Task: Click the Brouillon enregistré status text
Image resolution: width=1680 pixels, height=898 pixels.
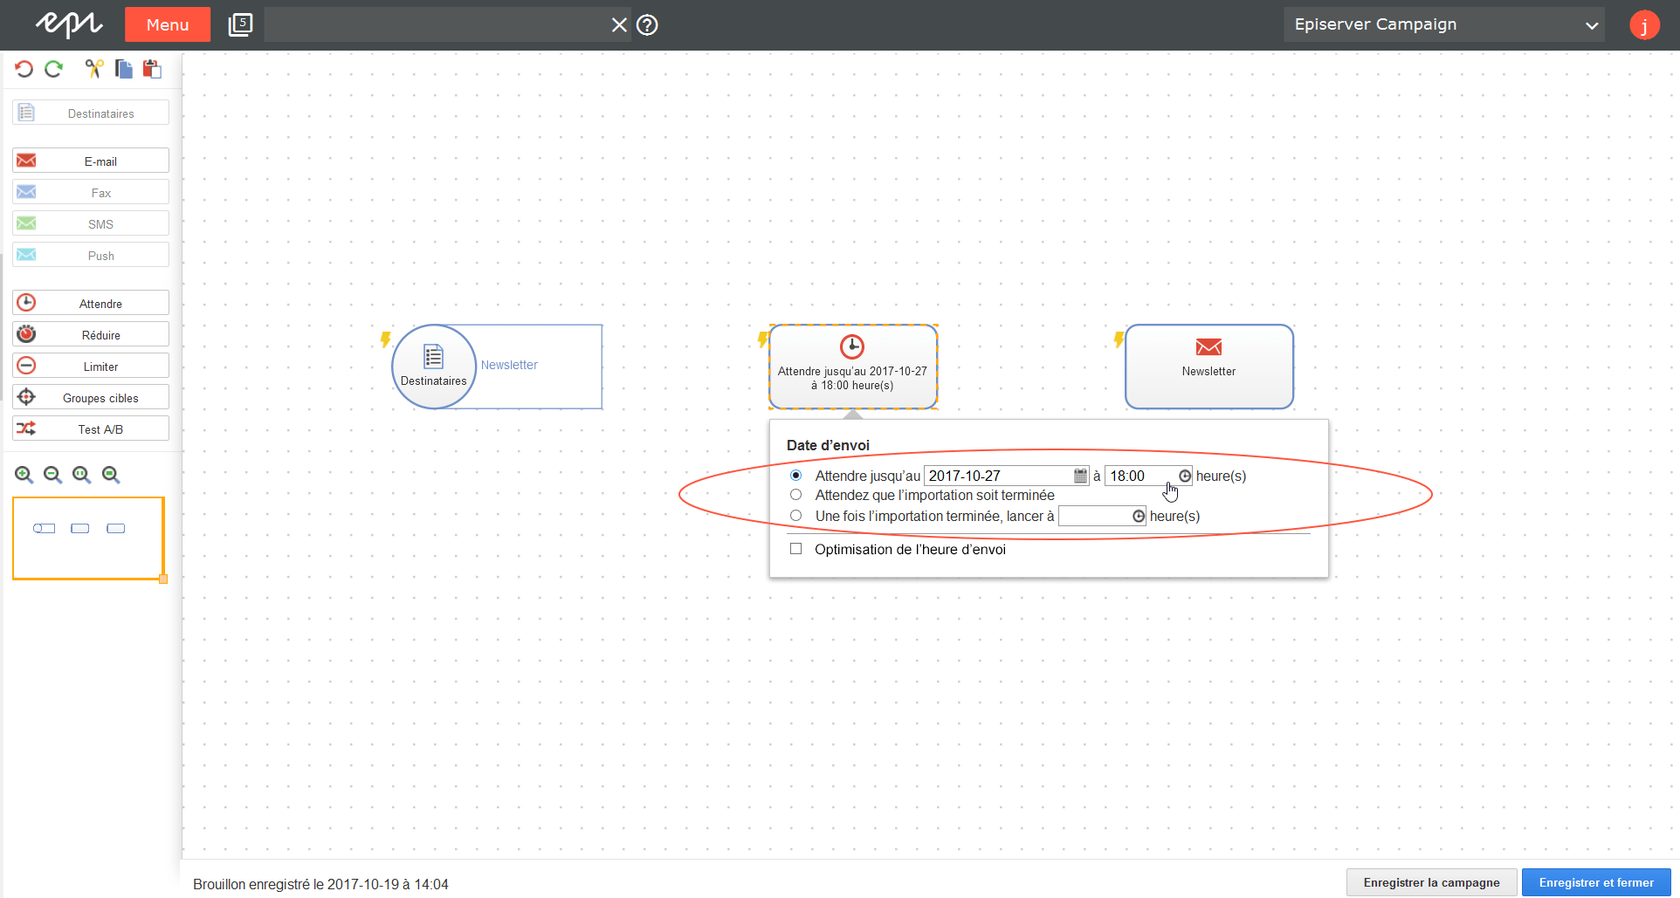Action: pyautogui.click(x=320, y=884)
